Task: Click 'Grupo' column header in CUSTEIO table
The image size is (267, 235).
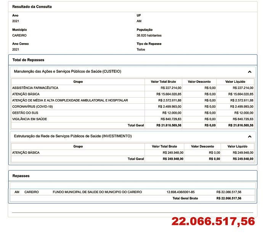Action: 78,82
